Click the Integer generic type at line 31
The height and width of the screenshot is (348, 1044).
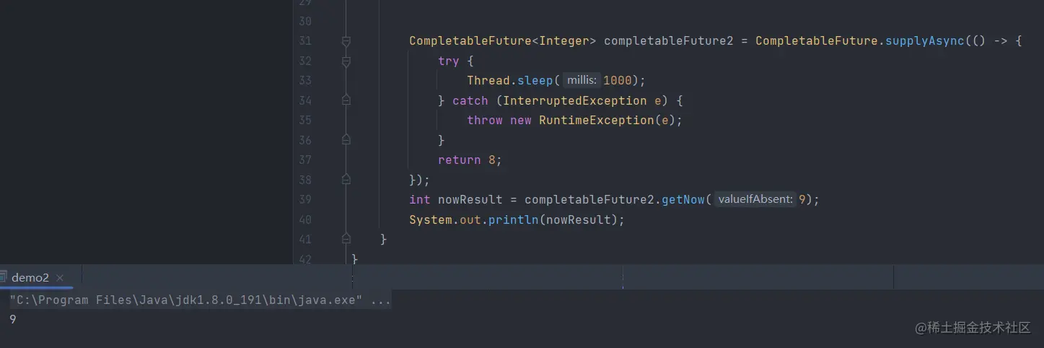point(564,41)
